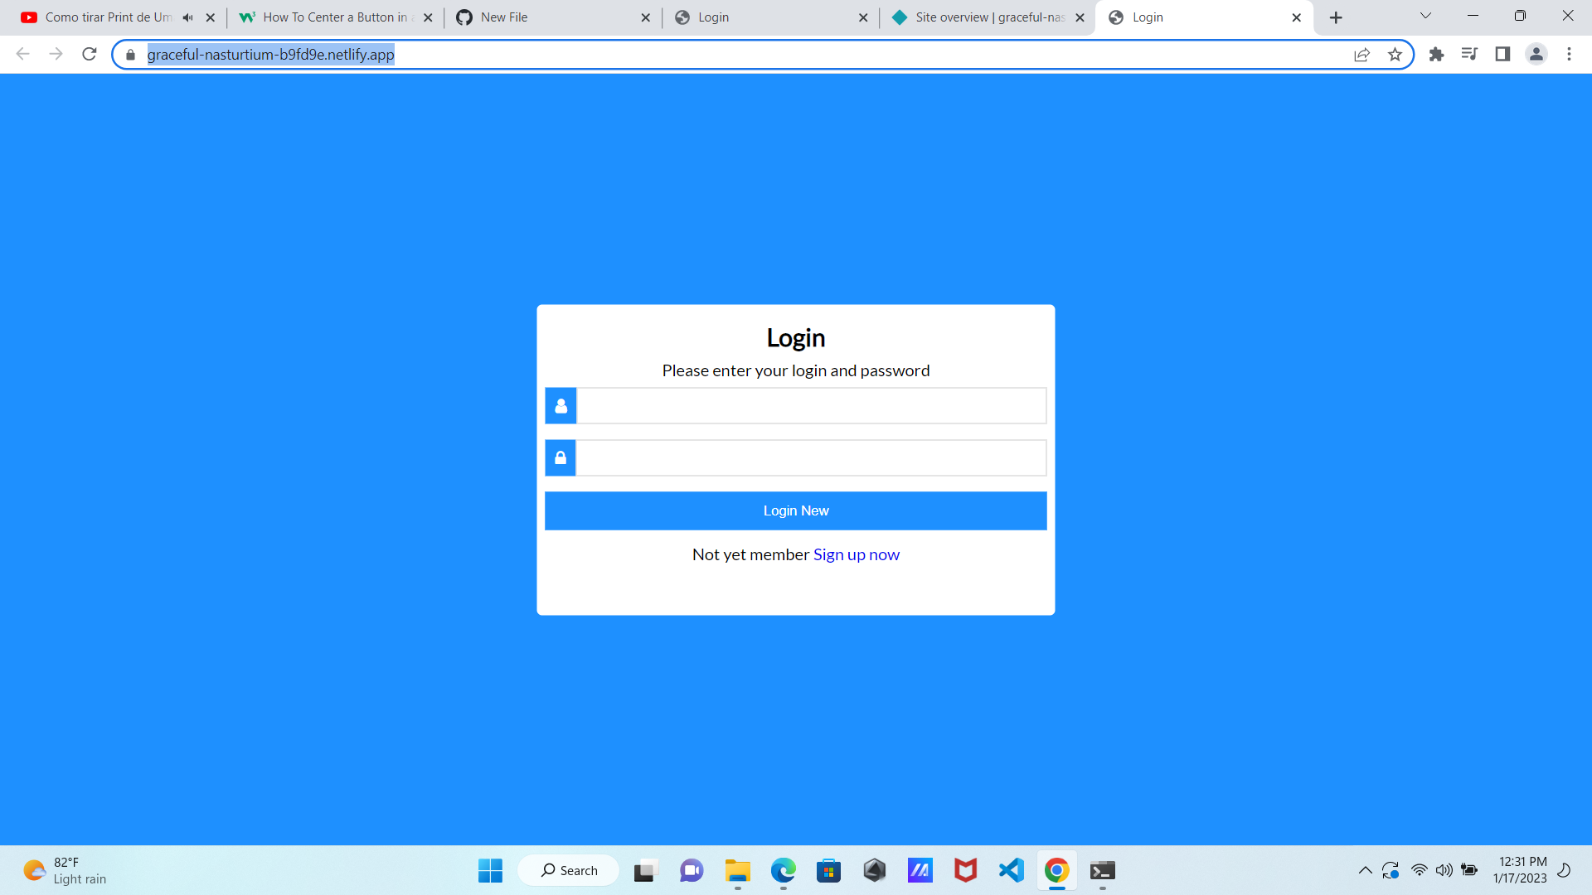The image size is (1592, 895).
Task: Switch to the Site overview Netlify tab
Action: pos(983,17)
